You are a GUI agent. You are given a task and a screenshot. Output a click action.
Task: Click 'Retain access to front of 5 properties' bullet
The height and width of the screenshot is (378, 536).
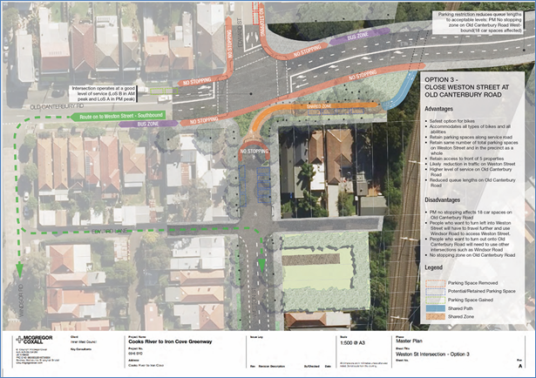(x=465, y=159)
